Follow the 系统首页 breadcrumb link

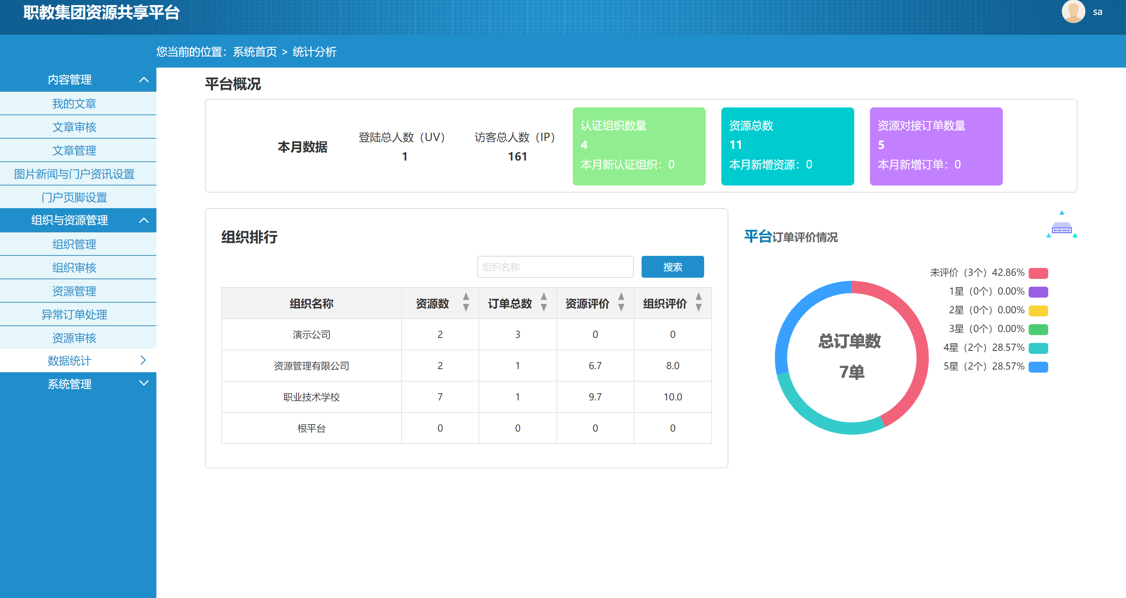point(255,52)
